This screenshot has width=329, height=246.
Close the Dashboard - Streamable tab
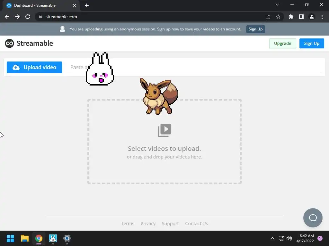[x=75, y=5]
